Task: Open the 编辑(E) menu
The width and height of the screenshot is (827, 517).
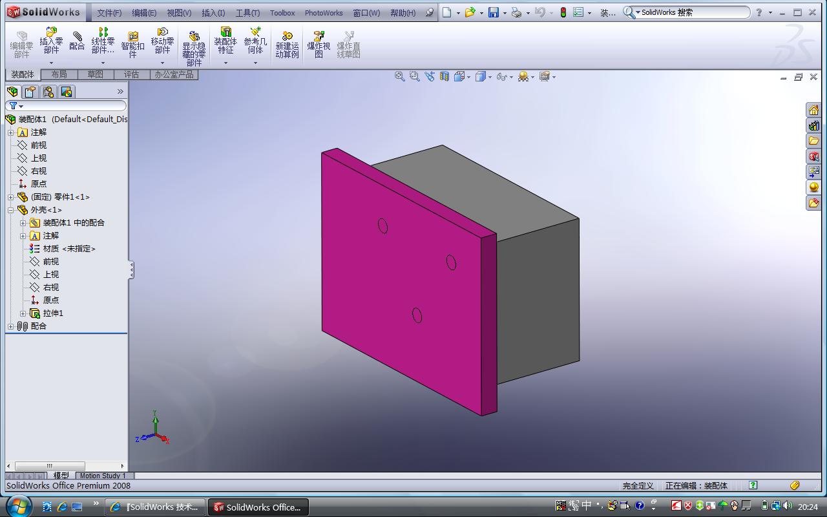Action: [144, 13]
